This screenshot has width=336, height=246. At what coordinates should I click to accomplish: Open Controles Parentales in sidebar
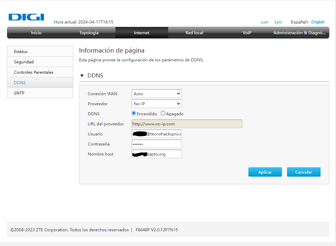pyautogui.click(x=34, y=72)
